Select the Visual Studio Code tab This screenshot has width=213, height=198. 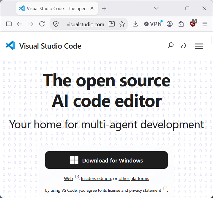(x=57, y=8)
